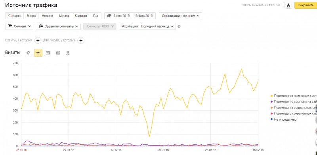The height and width of the screenshot is (155, 317).
Task: Open 'Детализация: по дням' dropdown
Action: point(180,16)
